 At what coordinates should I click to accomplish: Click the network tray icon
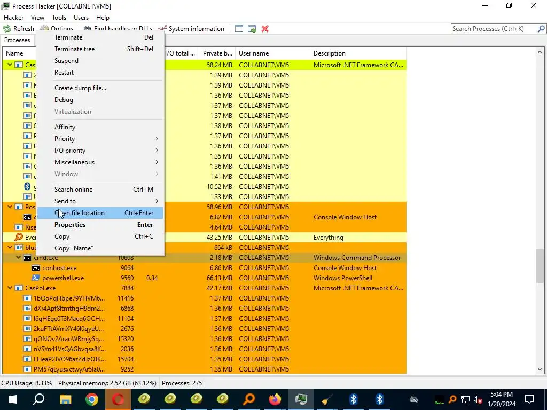tap(465, 399)
